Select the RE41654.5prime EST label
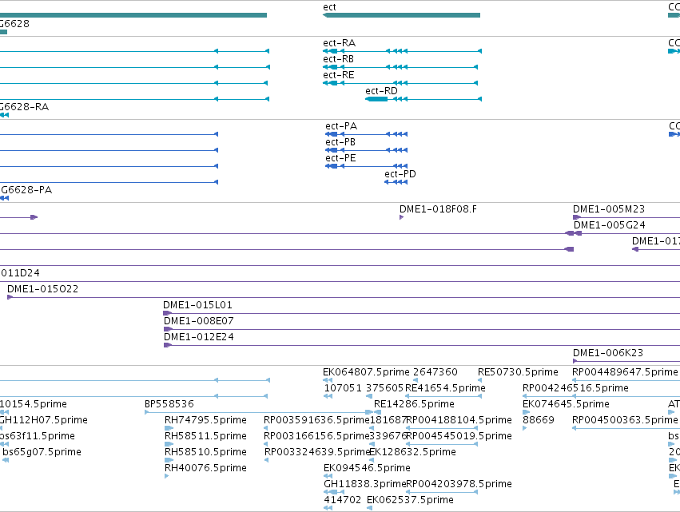The width and height of the screenshot is (680, 512). [x=445, y=388]
